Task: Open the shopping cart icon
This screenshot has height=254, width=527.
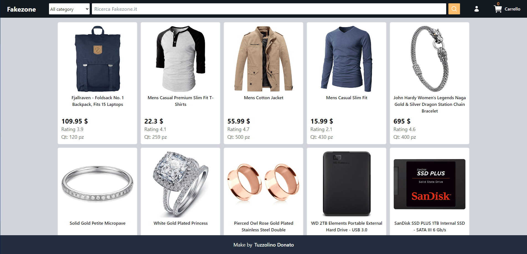Action: click(498, 9)
